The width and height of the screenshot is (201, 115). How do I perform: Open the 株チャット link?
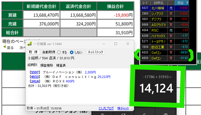(123, 108)
